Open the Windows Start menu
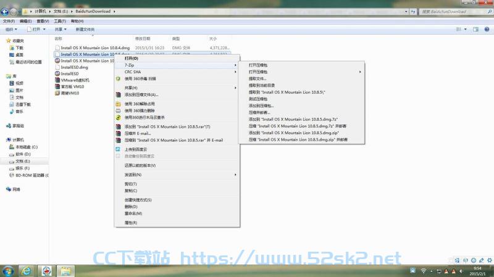 8,271
